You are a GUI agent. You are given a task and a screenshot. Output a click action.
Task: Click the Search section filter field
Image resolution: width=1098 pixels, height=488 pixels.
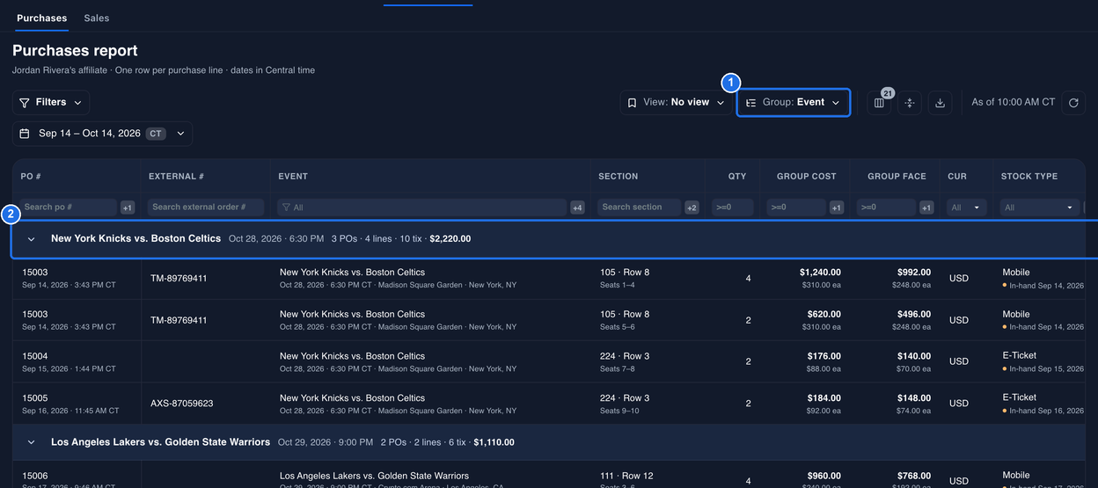pyautogui.click(x=640, y=208)
